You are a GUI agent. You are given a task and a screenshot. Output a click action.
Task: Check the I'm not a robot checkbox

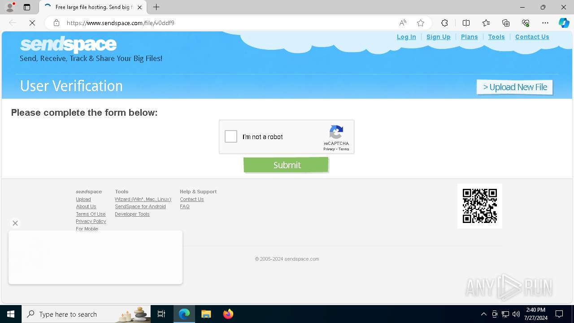(x=231, y=136)
